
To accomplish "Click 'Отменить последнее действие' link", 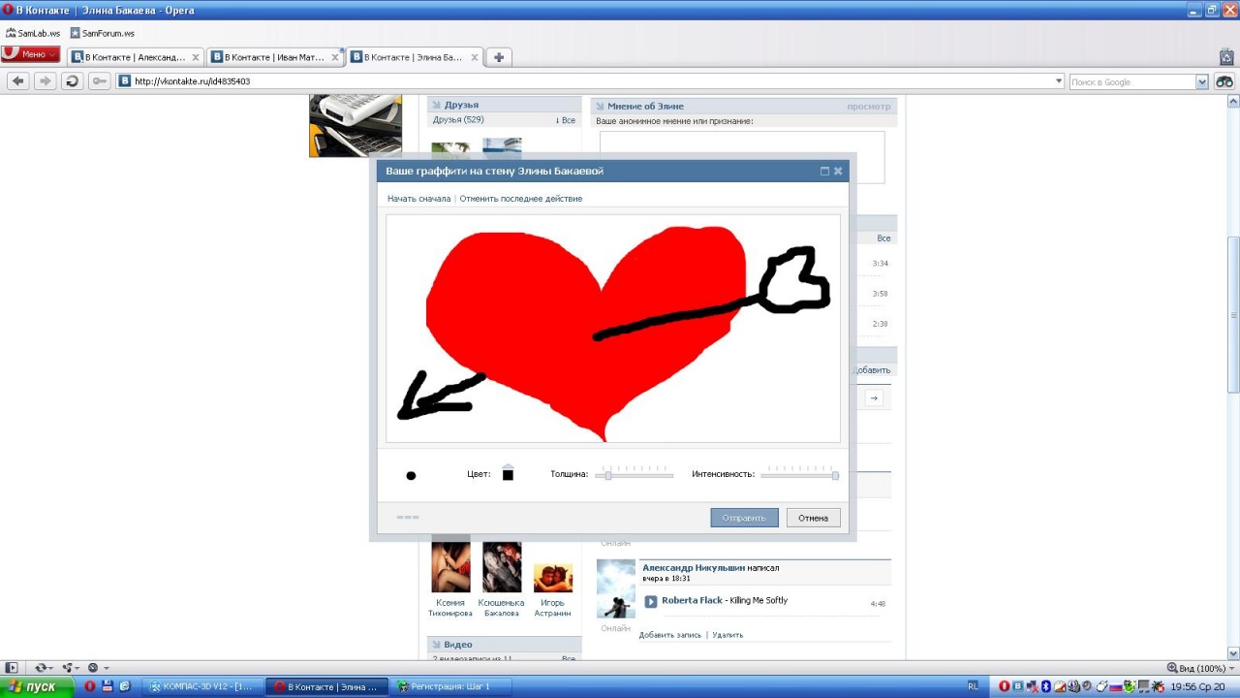I will (520, 199).
